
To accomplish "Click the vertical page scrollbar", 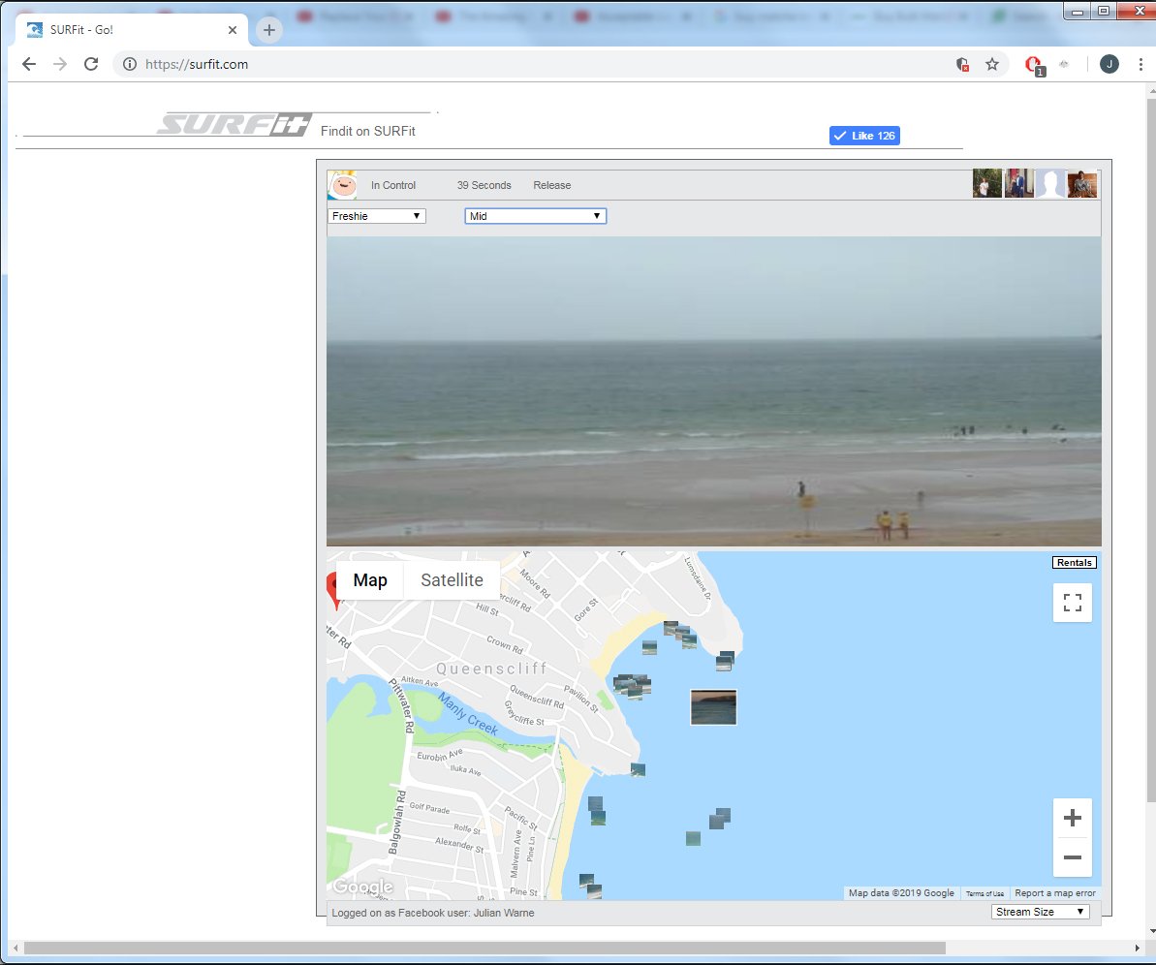I will [x=1151, y=450].
